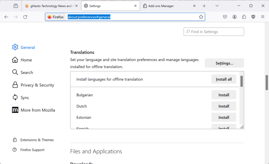Open More from Mozilla category

click(x=34, y=110)
